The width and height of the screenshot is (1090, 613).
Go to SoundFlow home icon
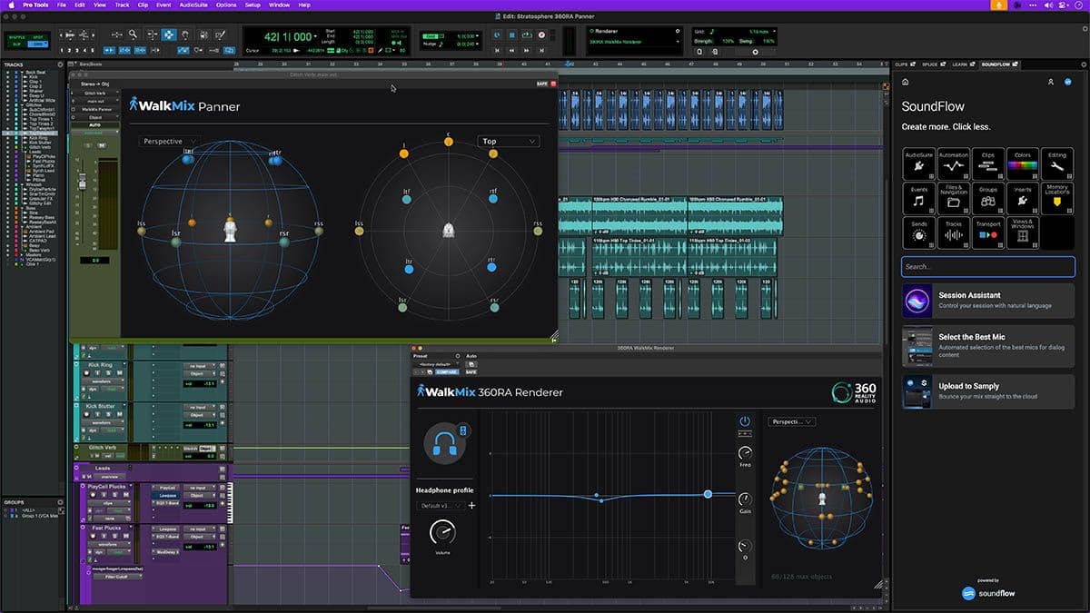click(905, 82)
